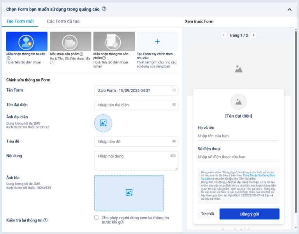This screenshot has width=299, height=234.
Task: Upload cover image via the dashed box icon
Action: [x=129, y=193]
